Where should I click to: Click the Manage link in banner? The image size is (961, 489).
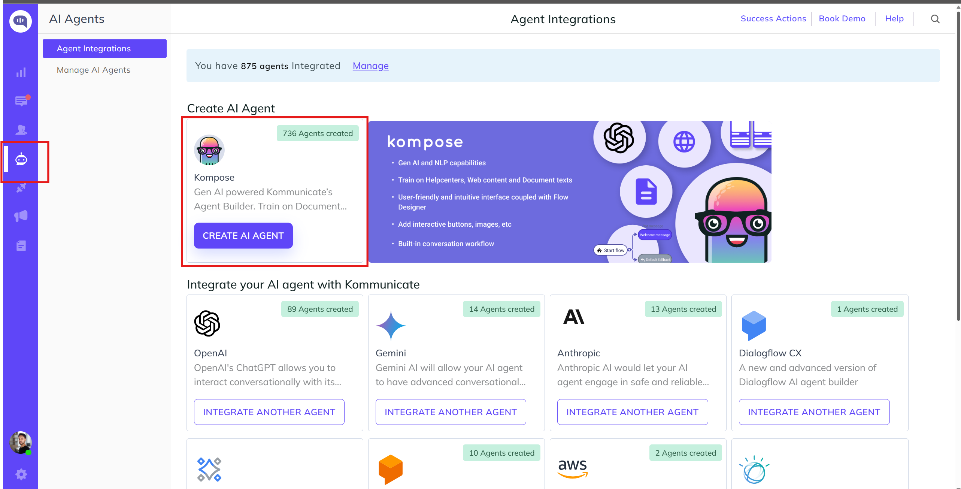click(x=371, y=66)
